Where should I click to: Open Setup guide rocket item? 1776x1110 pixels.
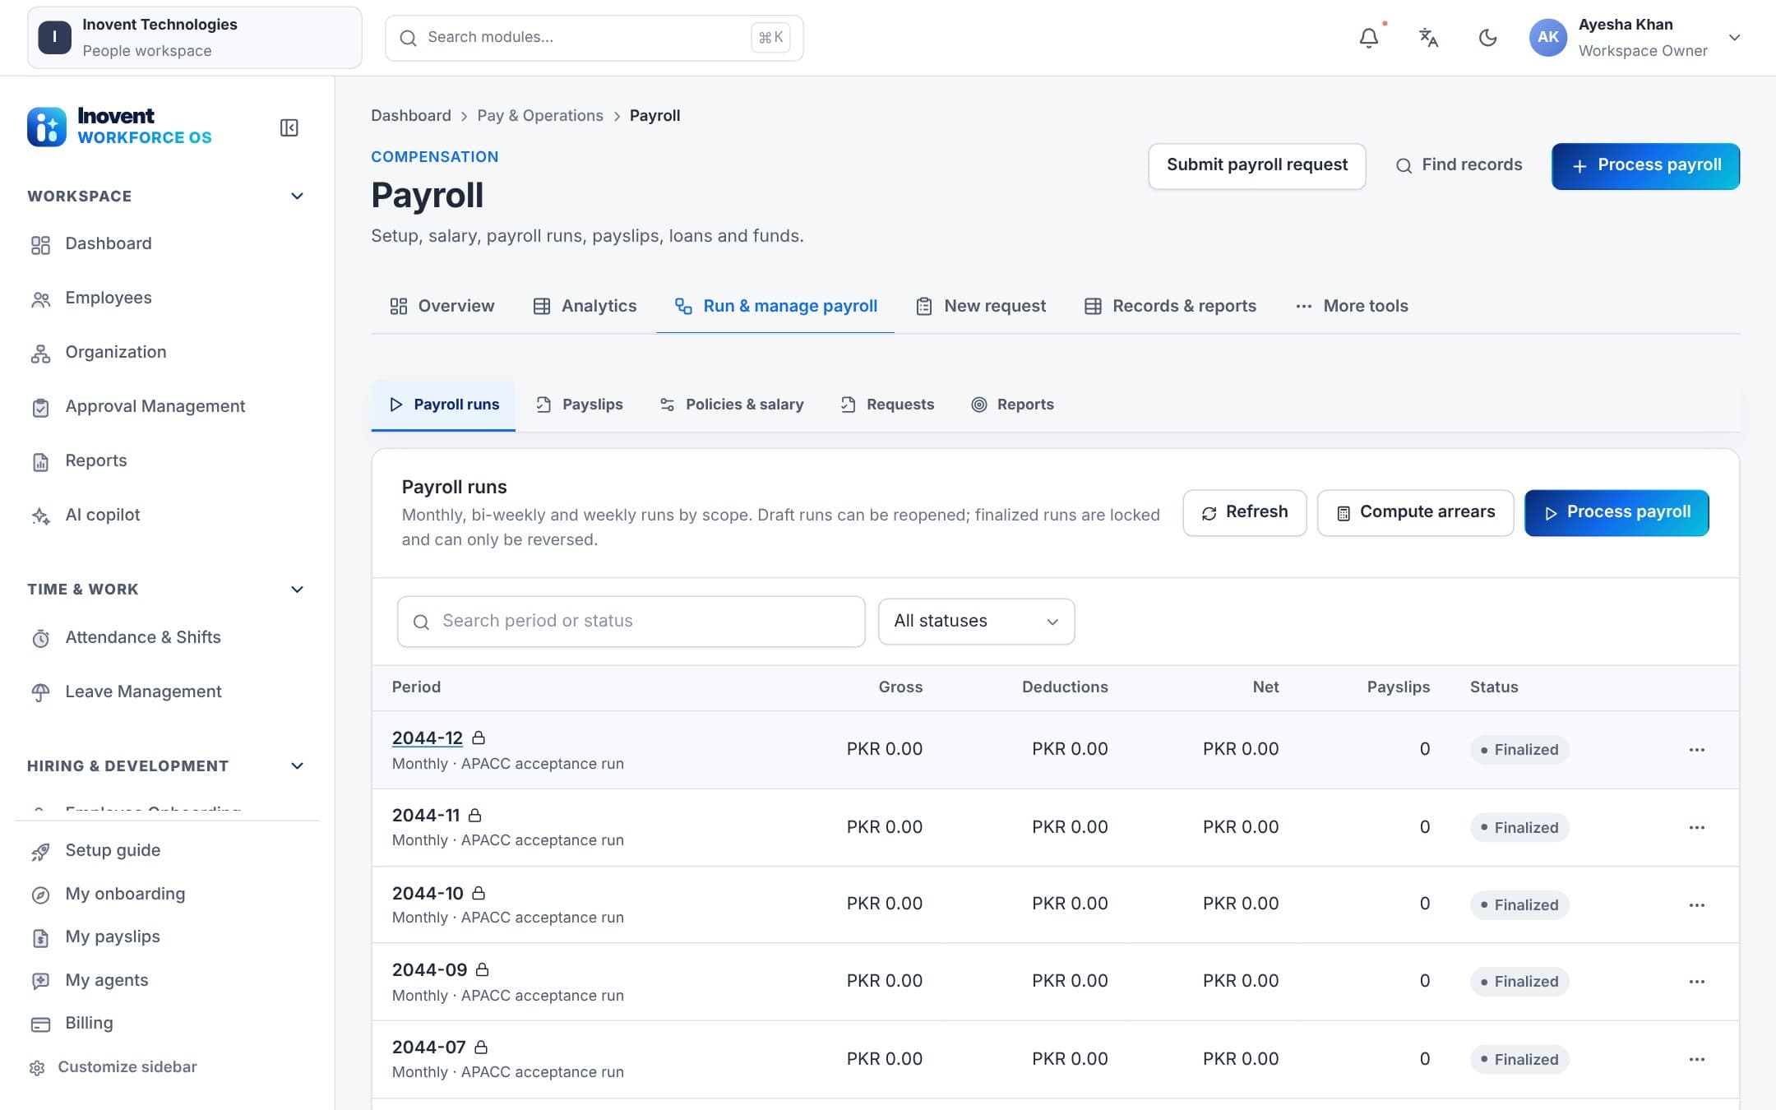pyautogui.click(x=167, y=851)
